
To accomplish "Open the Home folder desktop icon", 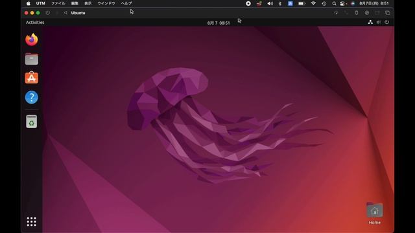I will pyautogui.click(x=375, y=214).
